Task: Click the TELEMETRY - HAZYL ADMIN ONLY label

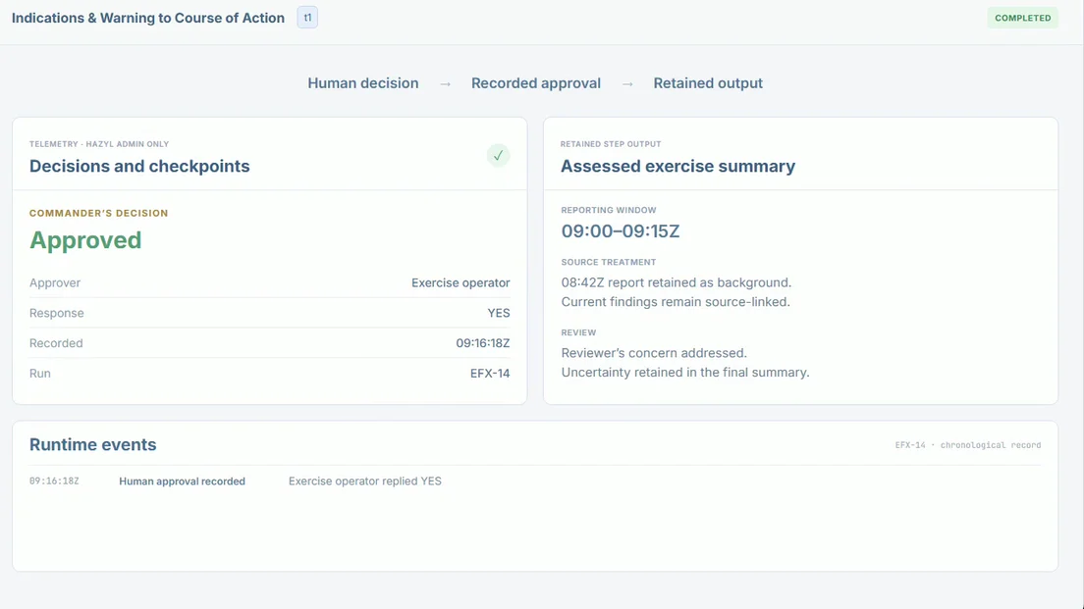Action: click(x=99, y=144)
